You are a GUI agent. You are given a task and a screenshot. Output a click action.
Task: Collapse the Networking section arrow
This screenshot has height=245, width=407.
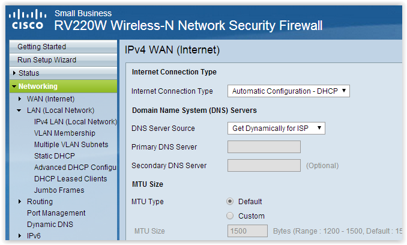pos(14,86)
